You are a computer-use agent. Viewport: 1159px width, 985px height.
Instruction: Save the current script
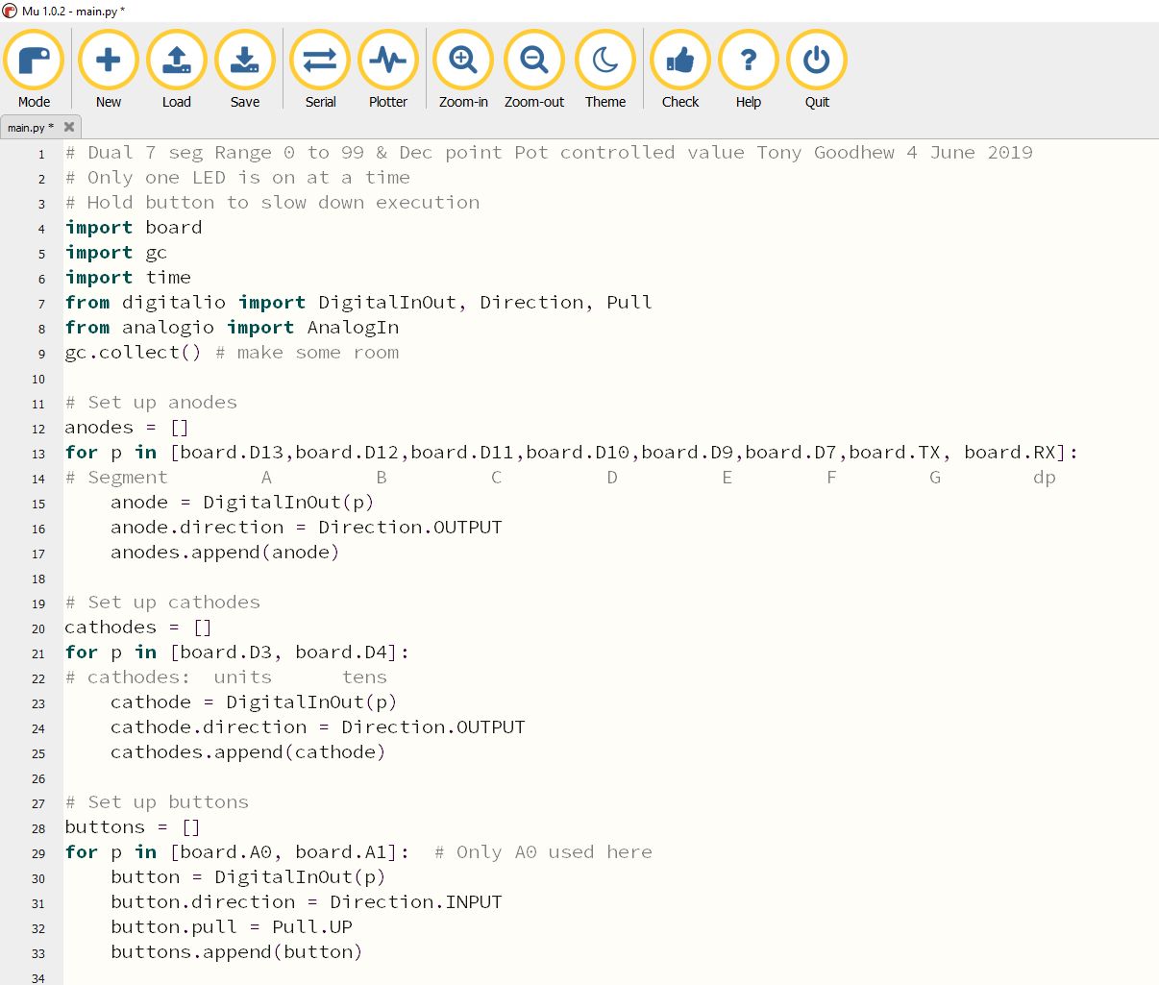(x=244, y=61)
